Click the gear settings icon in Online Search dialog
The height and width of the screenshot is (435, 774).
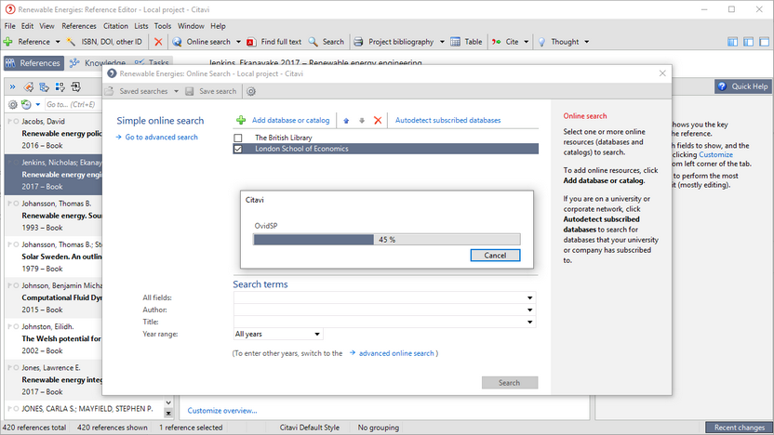(251, 91)
